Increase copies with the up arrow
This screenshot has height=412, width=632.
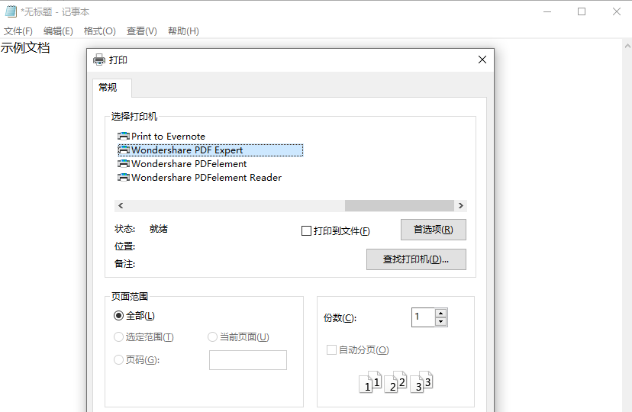440,313
